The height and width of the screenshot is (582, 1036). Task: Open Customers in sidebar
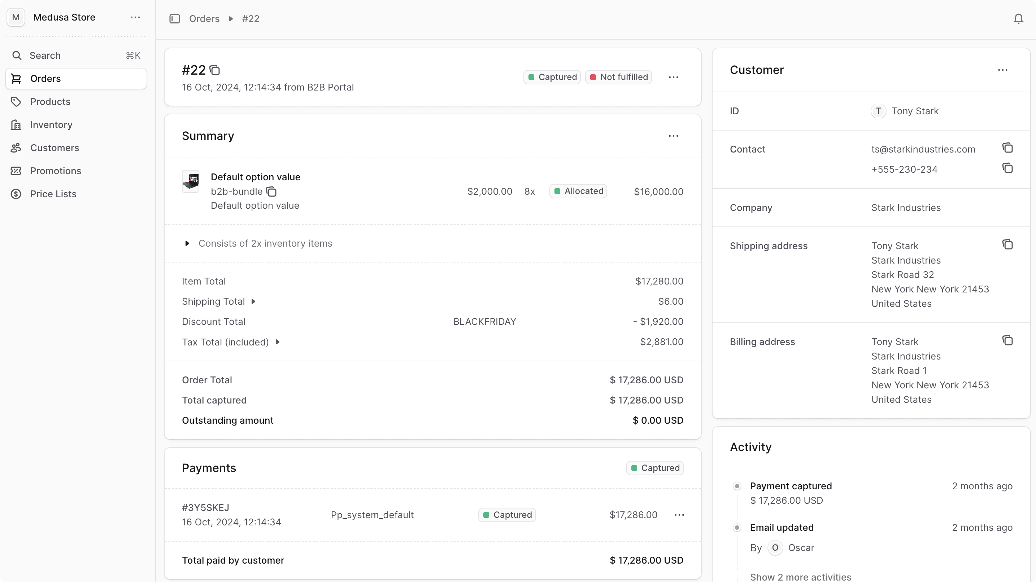click(76, 148)
